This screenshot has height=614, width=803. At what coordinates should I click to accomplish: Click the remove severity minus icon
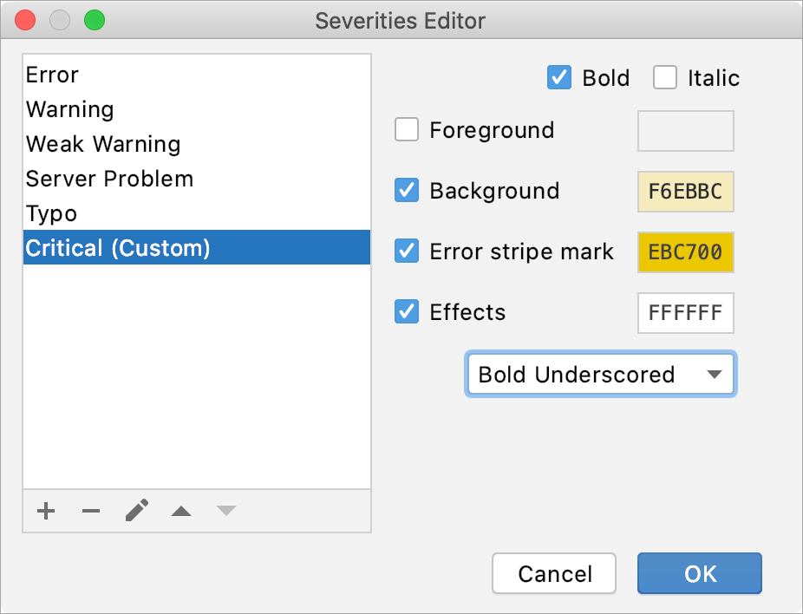pyautogui.click(x=91, y=511)
